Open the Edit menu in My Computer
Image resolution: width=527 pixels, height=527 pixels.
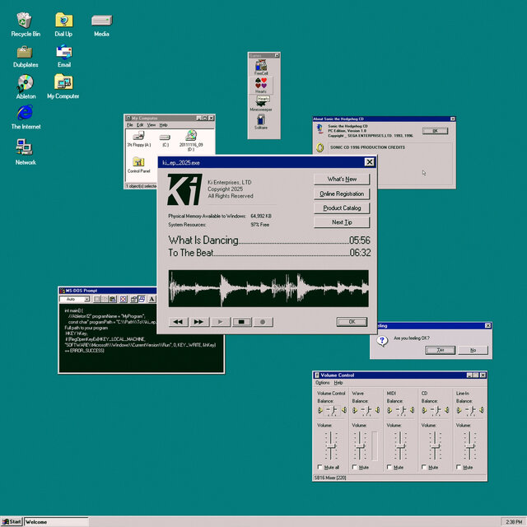pos(140,124)
